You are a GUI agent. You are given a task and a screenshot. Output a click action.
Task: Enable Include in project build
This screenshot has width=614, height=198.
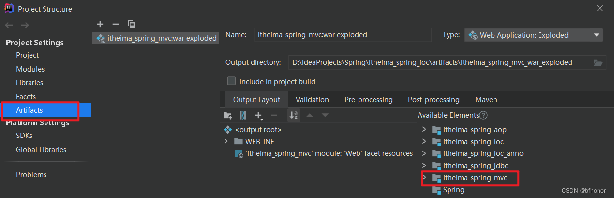pos(232,81)
